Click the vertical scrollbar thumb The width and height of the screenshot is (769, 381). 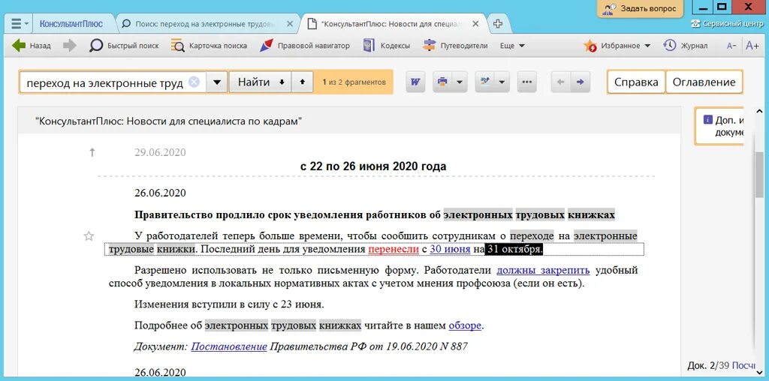[760, 173]
